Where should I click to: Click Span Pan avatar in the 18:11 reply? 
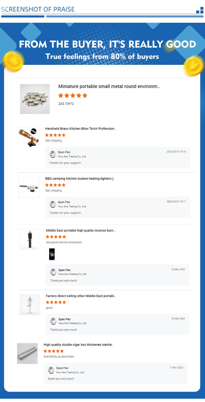(53, 204)
